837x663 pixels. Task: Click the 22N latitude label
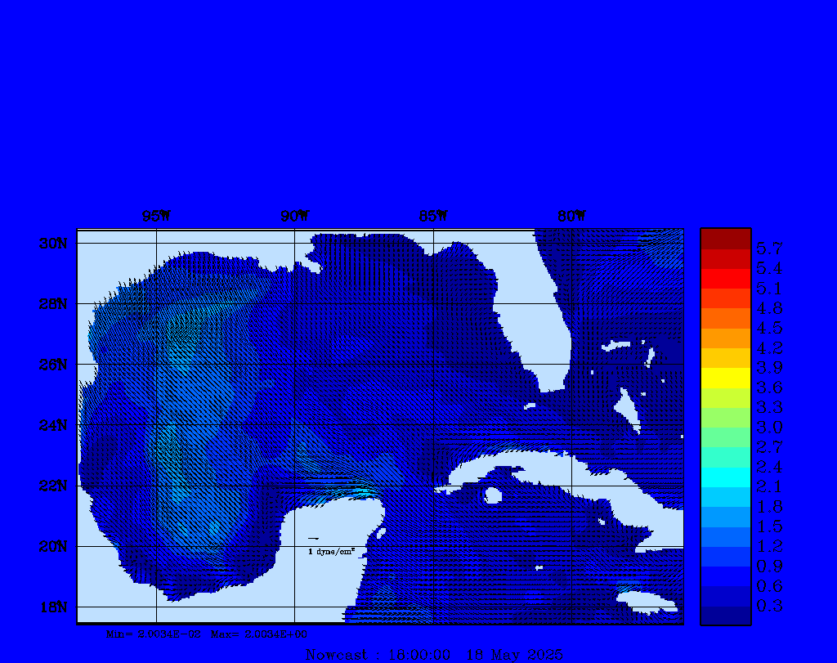click(x=52, y=486)
